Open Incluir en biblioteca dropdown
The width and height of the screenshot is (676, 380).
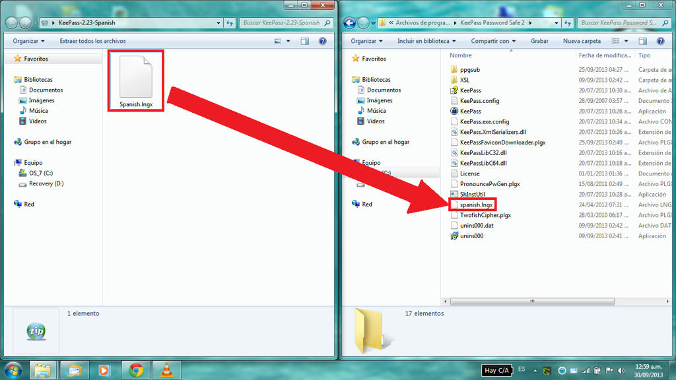(426, 41)
